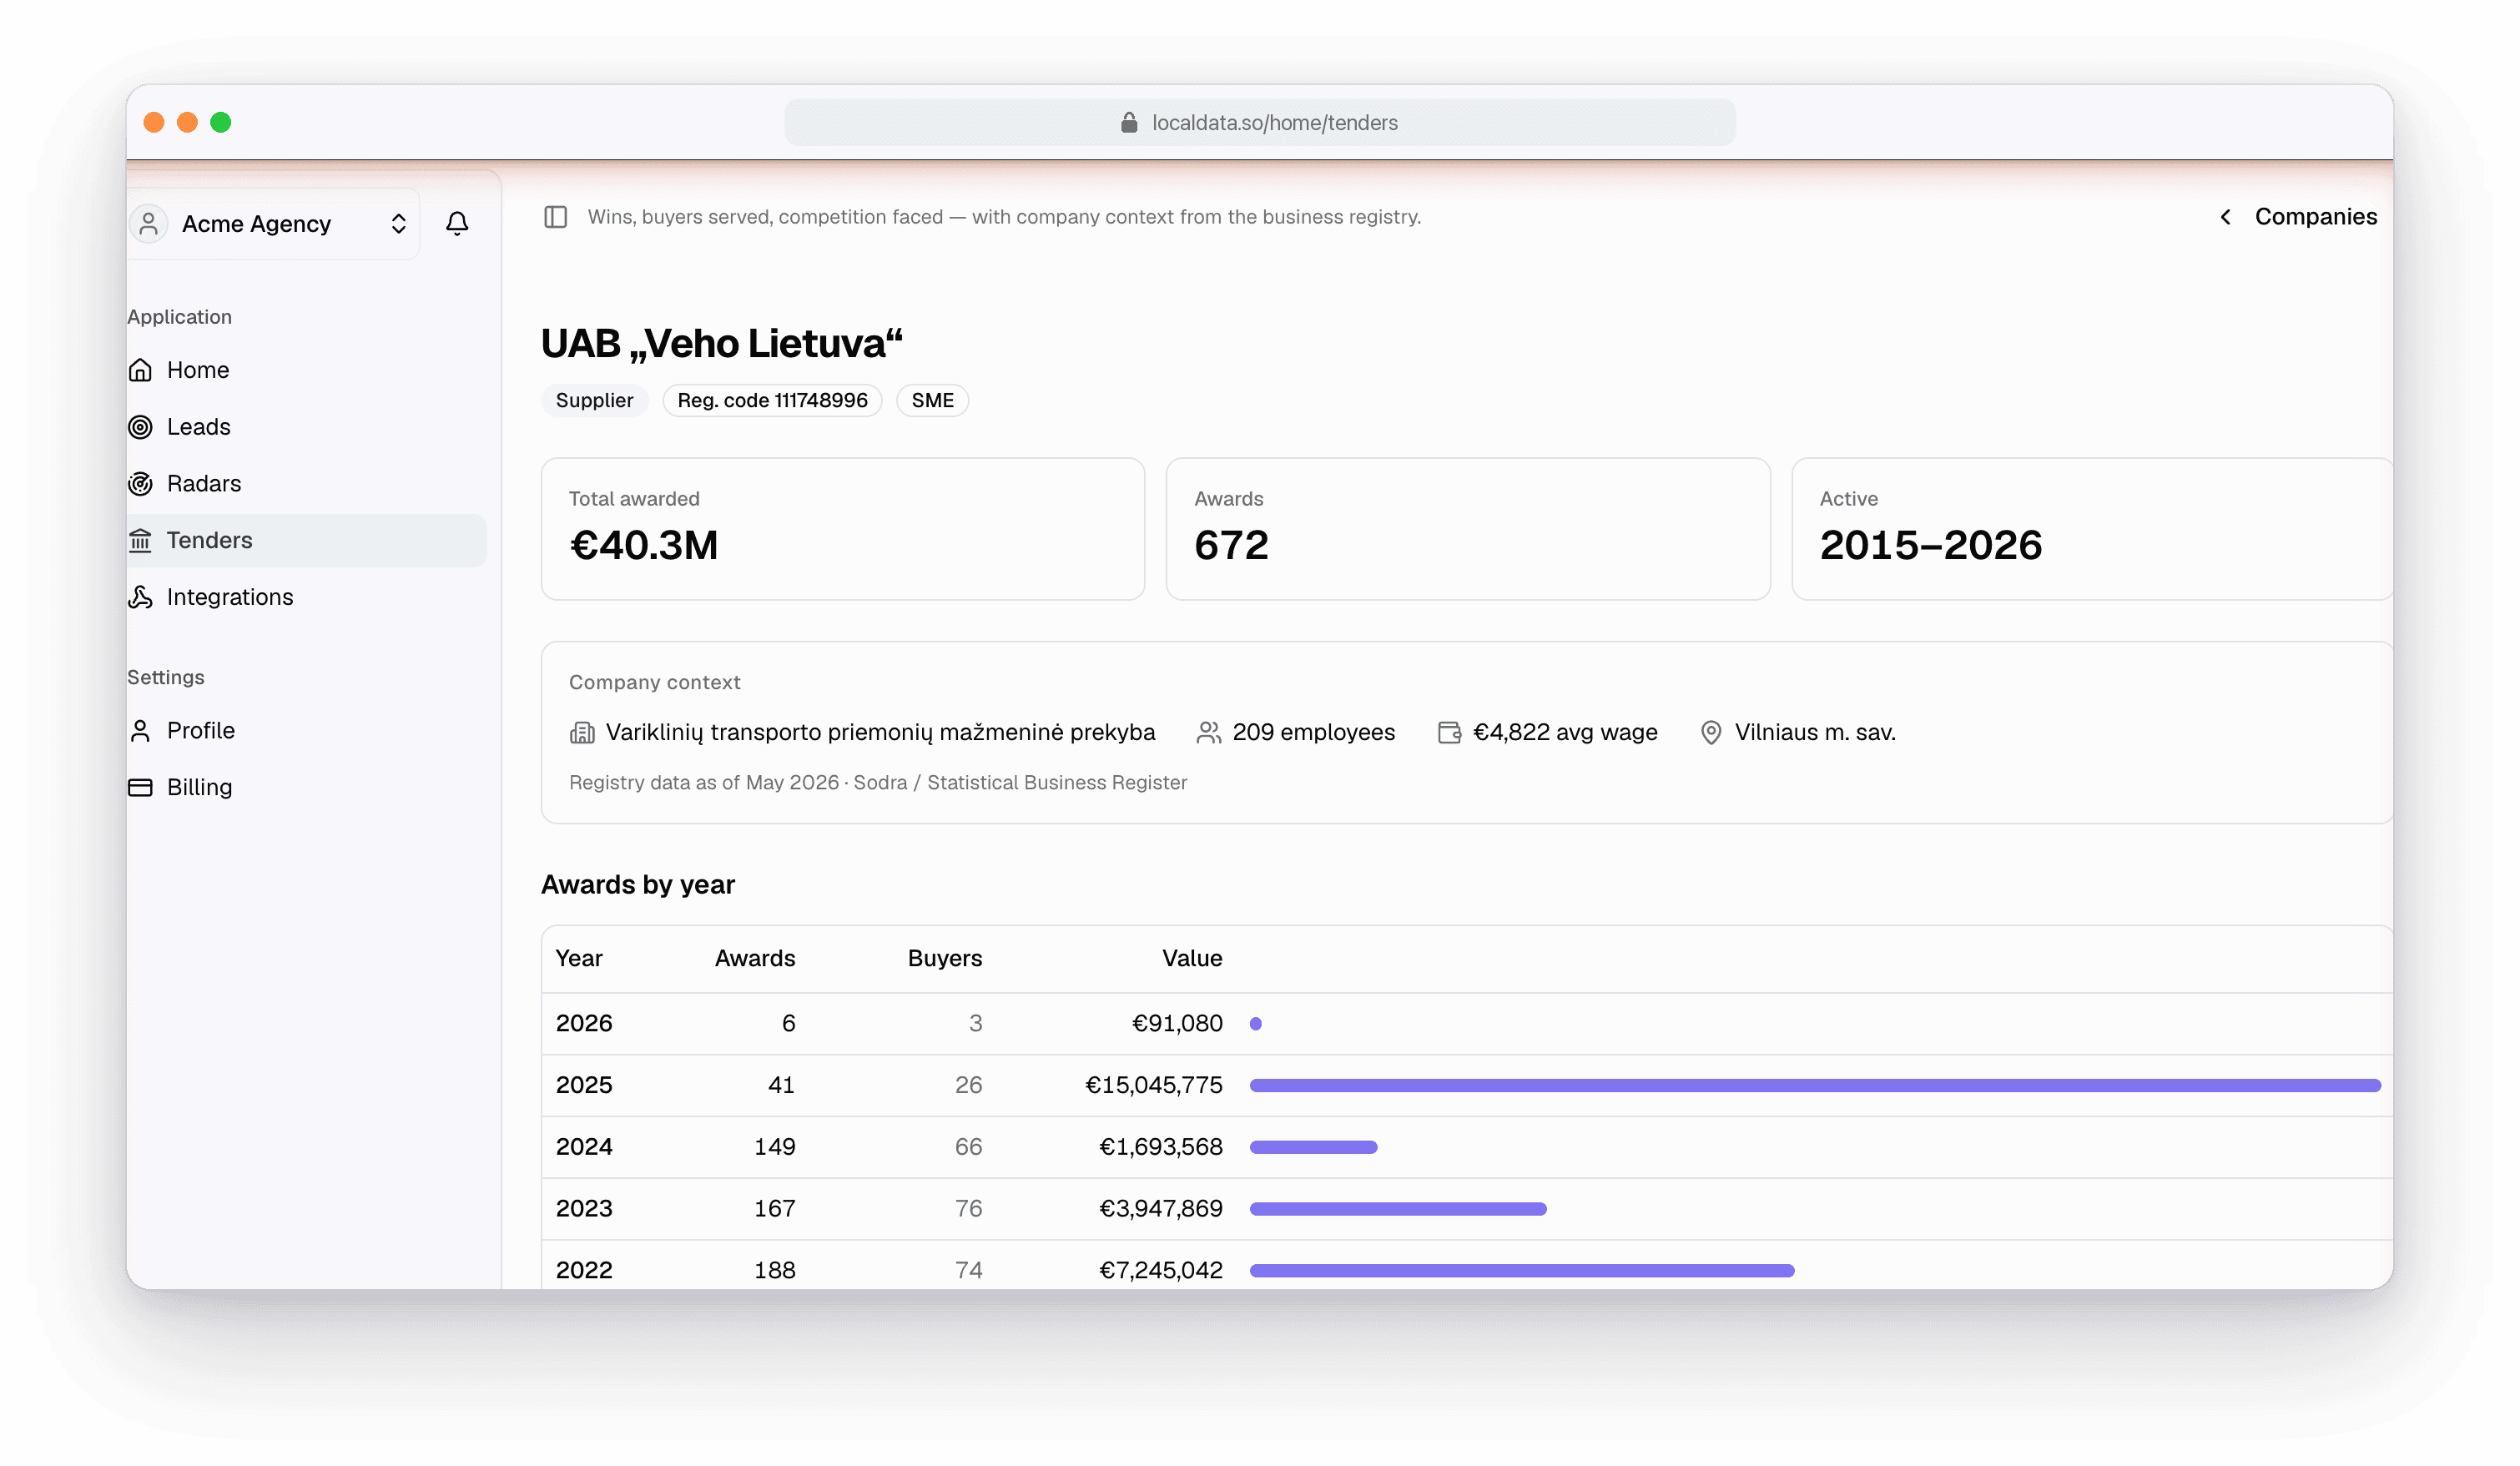The height and width of the screenshot is (1466, 2520).
Task: Click the Awards by year heading
Action: point(638,885)
